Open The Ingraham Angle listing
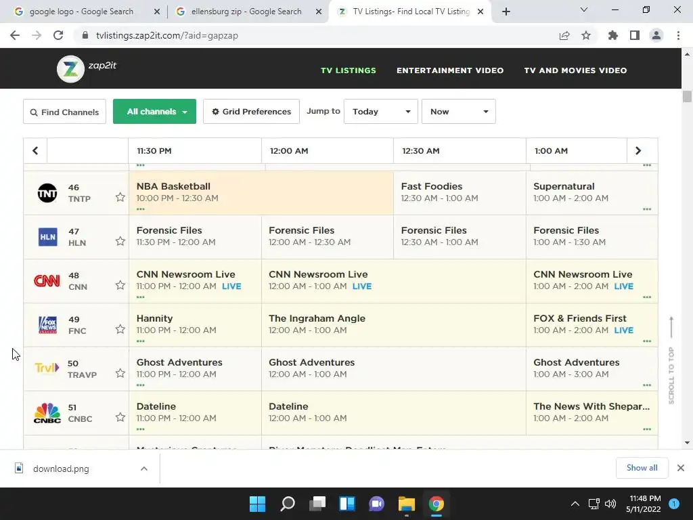The width and height of the screenshot is (693, 520). click(393, 325)
